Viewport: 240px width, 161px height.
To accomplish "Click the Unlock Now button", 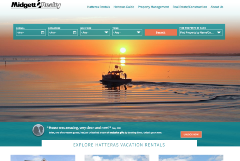I will point(191,134).
